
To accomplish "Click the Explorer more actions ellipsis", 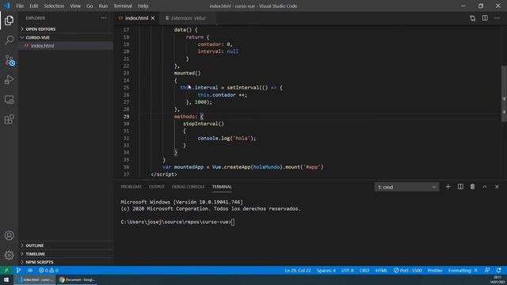I will [104, 18].
